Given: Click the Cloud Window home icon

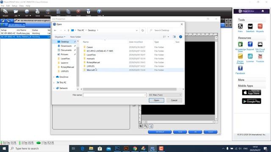Looking at the screenshot, I should click(x=263, y=11).
